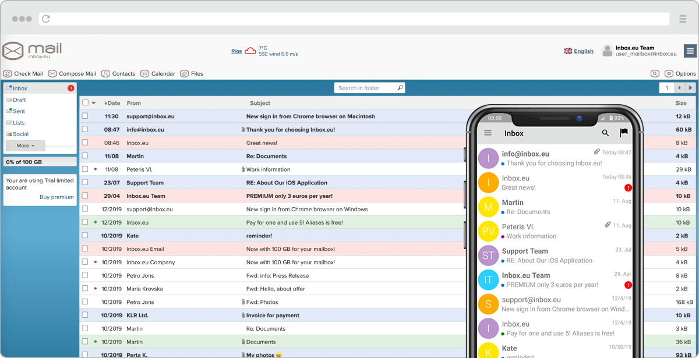This screenshot has width=699, height=358.
Task: Select the Social folder
Action: (20, 134)
